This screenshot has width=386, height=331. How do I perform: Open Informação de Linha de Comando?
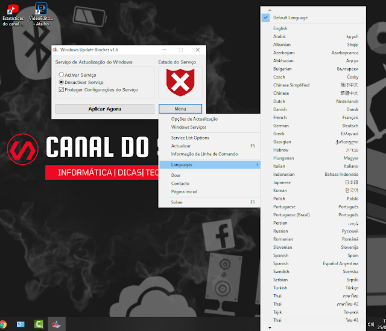[x=209, y=154]
